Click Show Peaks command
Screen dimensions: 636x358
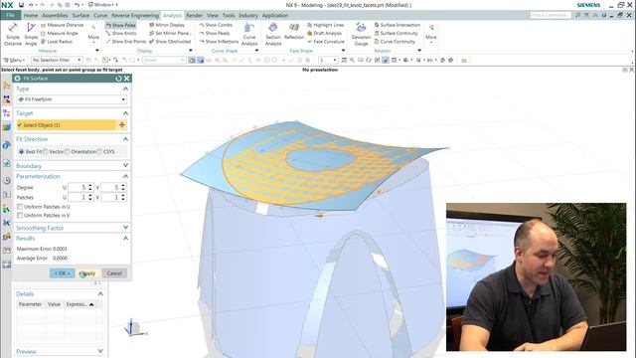coord(215,33)
